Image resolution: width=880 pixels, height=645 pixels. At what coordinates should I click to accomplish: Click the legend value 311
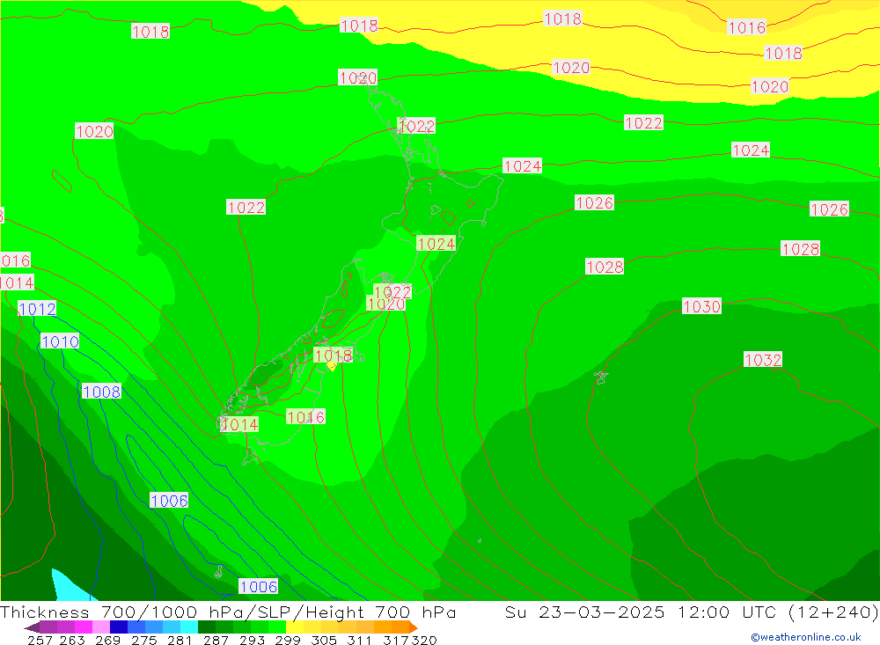point(360,640)
